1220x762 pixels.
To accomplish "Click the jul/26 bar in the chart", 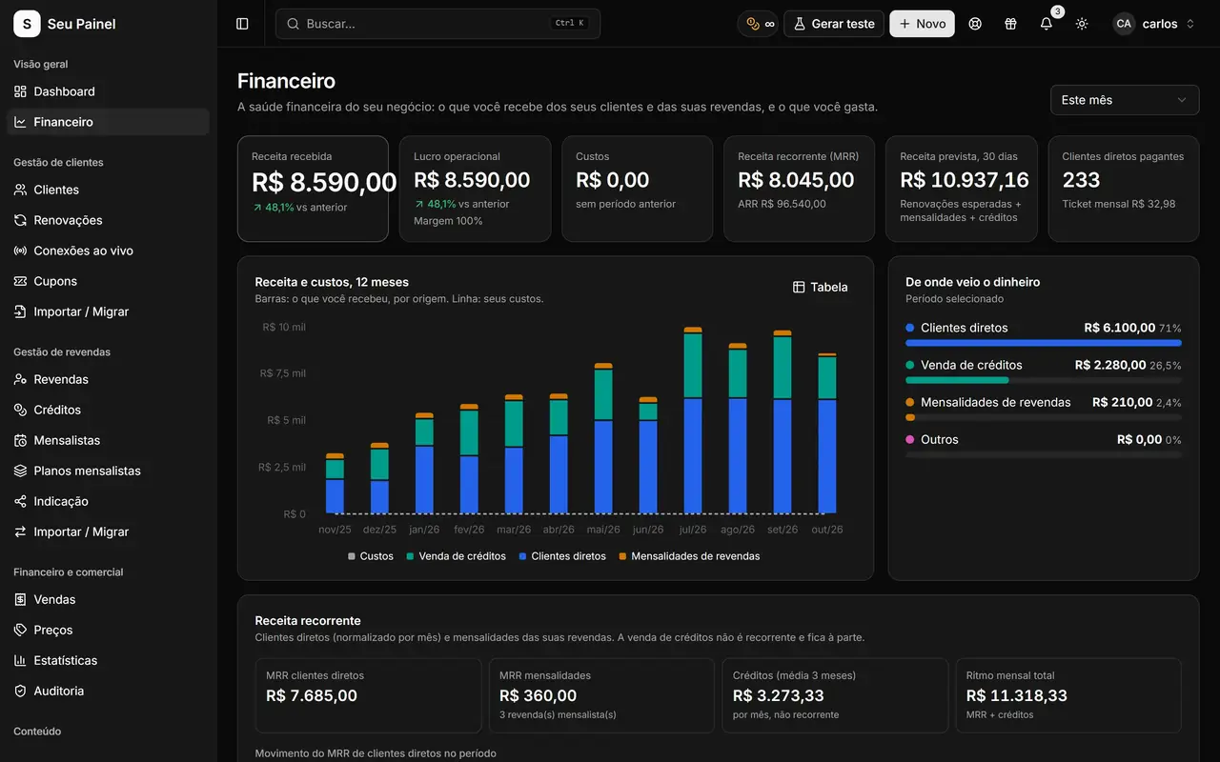I will [x=693, y=420].
